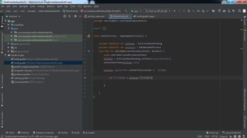Expand the res folder node
The image size is (247, 138).
(x=8, y=48)
